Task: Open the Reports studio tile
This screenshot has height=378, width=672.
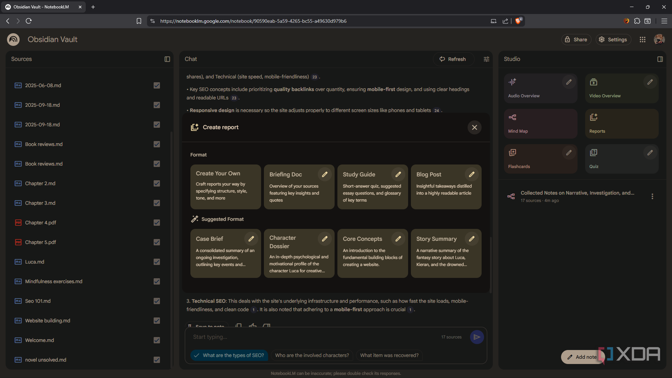Action: (622, 124)
